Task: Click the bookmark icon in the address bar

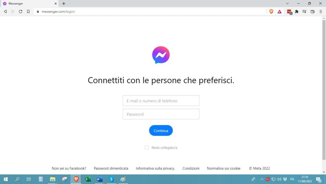Action: [x=28, y=11]
